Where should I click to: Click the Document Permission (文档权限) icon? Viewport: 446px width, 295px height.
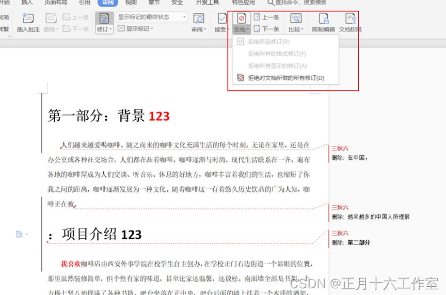(351, 19)
